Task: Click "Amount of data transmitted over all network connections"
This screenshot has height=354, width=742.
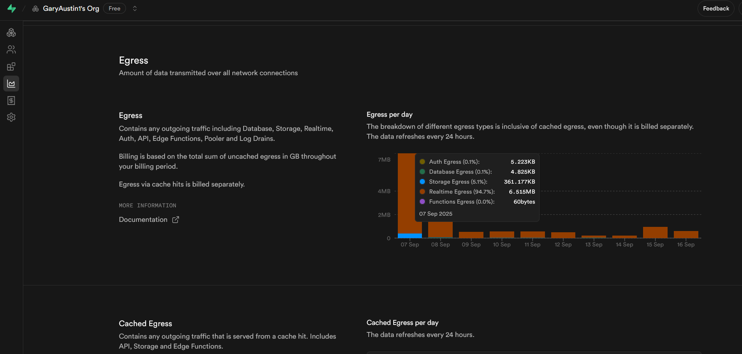Action: (x=208, y=73)
